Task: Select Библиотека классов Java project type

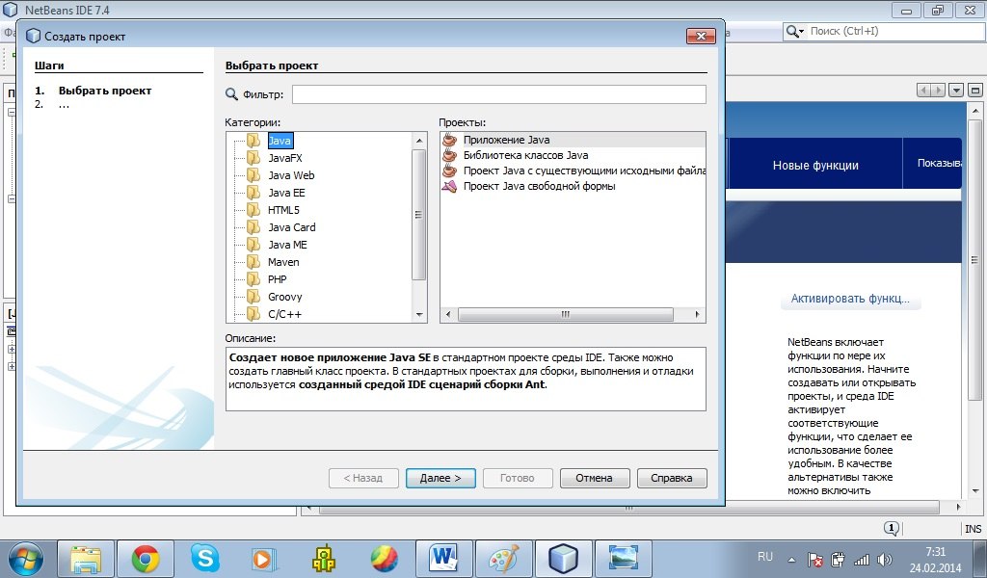Action: click(x=525, y=155)
